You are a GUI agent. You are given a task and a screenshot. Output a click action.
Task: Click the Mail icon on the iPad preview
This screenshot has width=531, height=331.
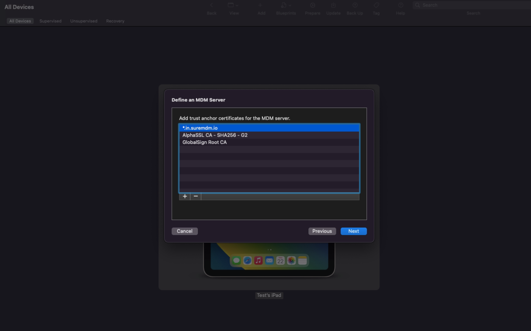coord(269,261)
